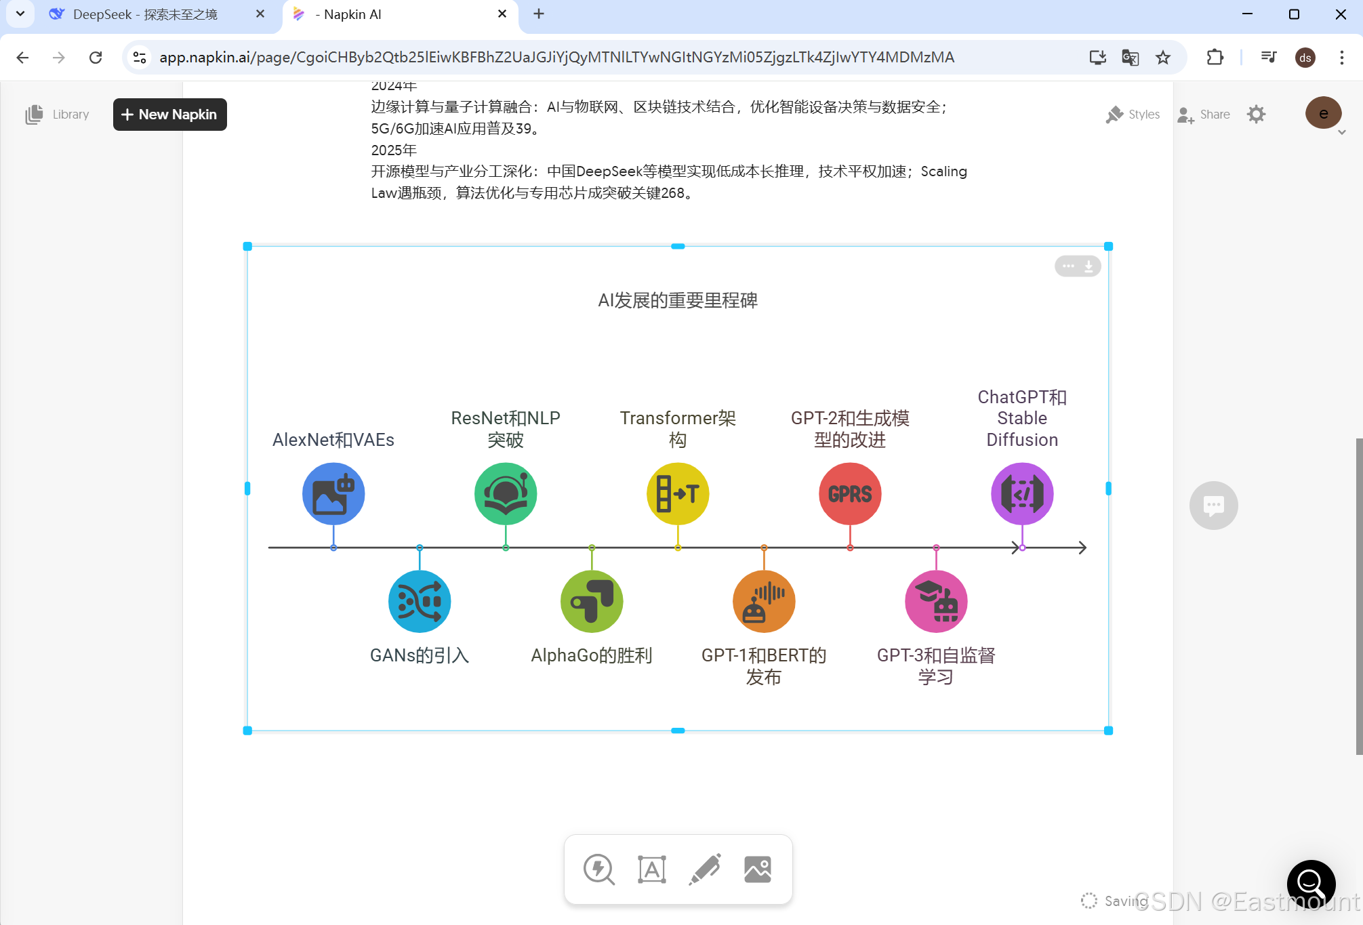Download the AI milestones visual

click(1089, 266)
